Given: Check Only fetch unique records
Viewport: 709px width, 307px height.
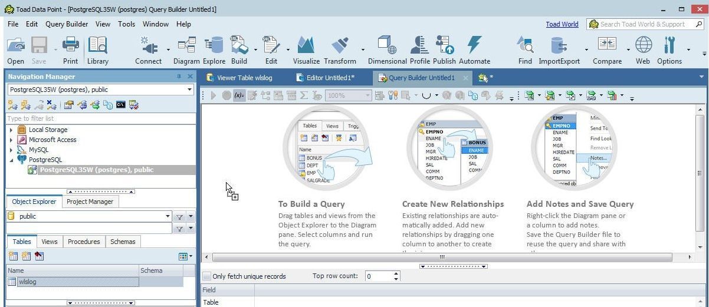Looking at the screenshot, I should point(207,276).
